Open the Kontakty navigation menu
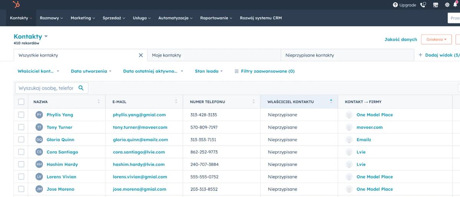The width and height of the screenshot is (460, 197). [x=21, y=18]
